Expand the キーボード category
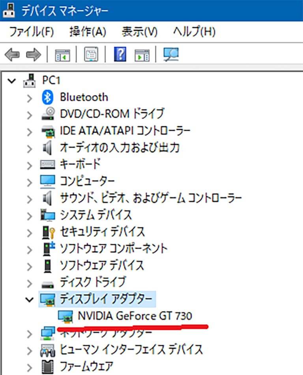303x375 pixels. (29, 165)
